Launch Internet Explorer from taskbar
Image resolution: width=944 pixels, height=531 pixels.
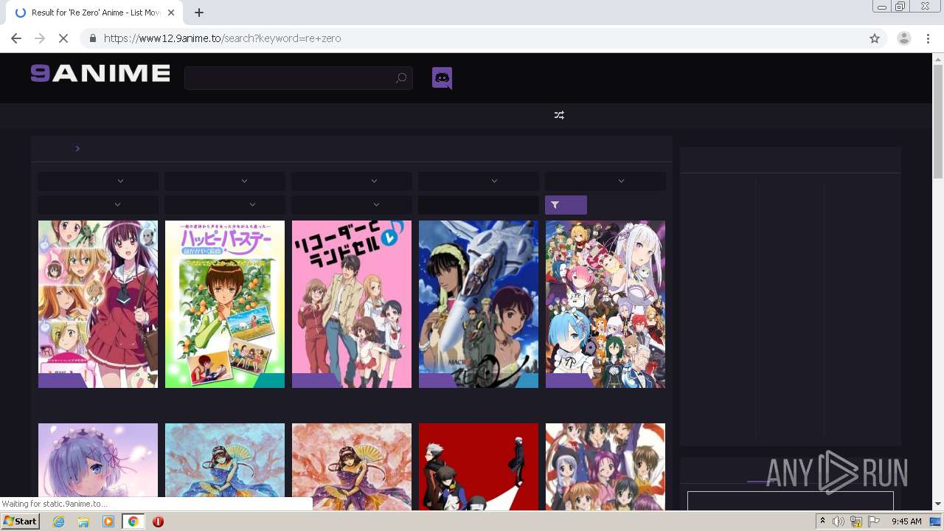pyautogui.click(x=59, y=521)
